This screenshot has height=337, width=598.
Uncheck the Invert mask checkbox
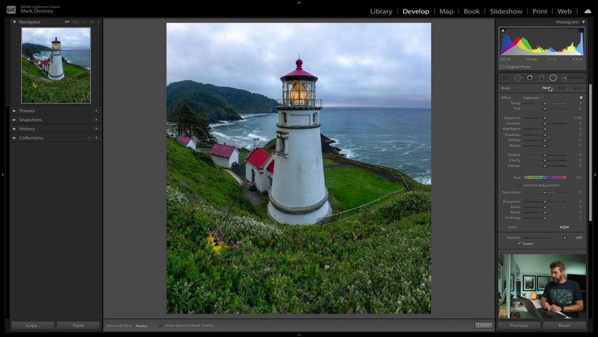(519, 244)
